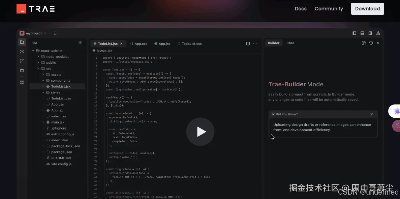Click the pink floating widget icon
The image size is (400, 199).
[397, 126]
